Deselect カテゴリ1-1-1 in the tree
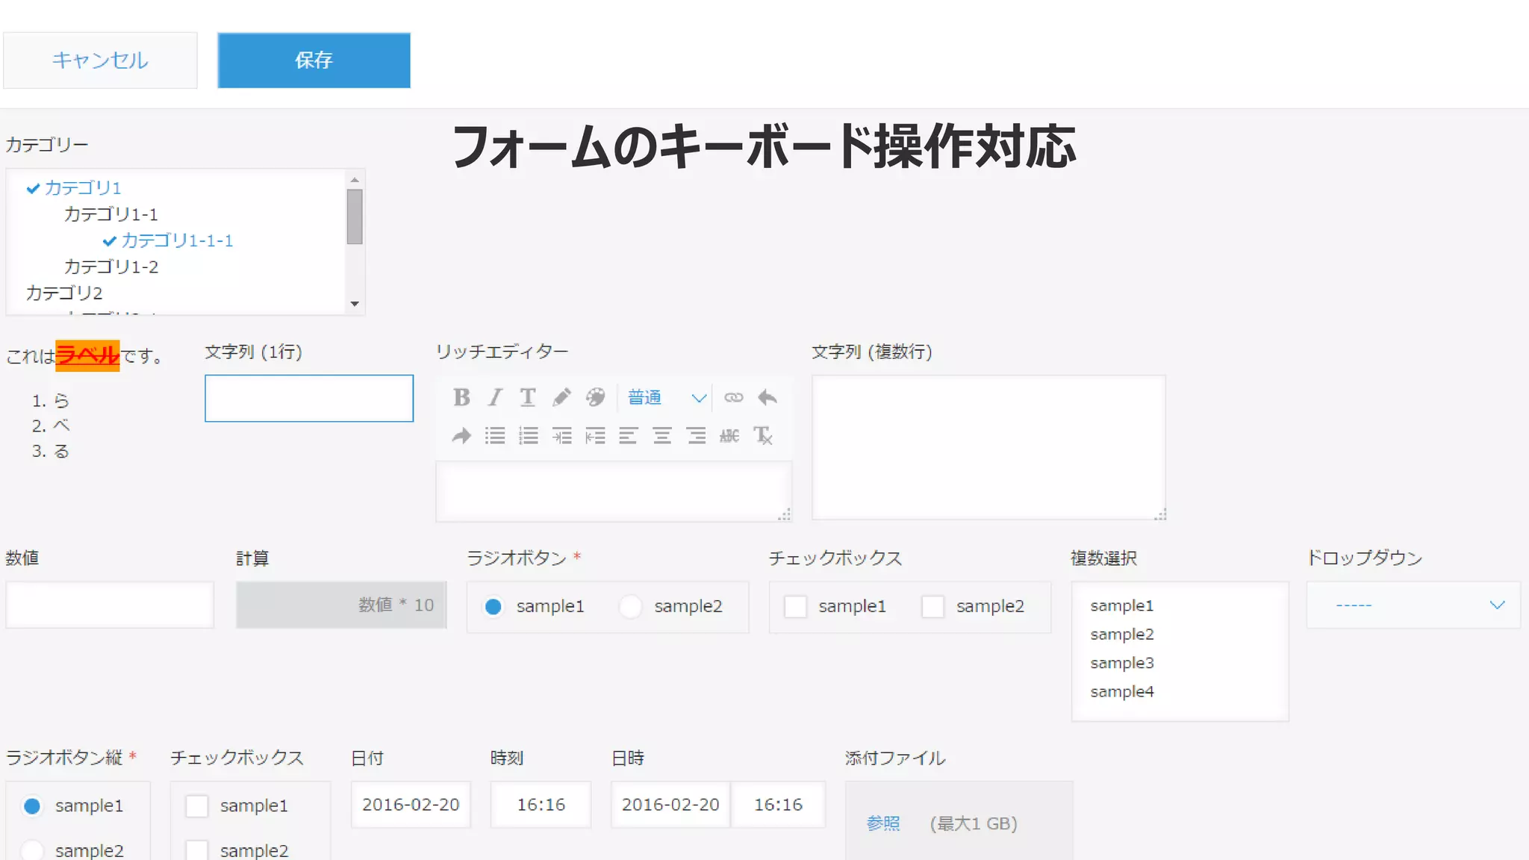Screen dimensions: 1529x860 pyautogui.click(x=177, y=240)
